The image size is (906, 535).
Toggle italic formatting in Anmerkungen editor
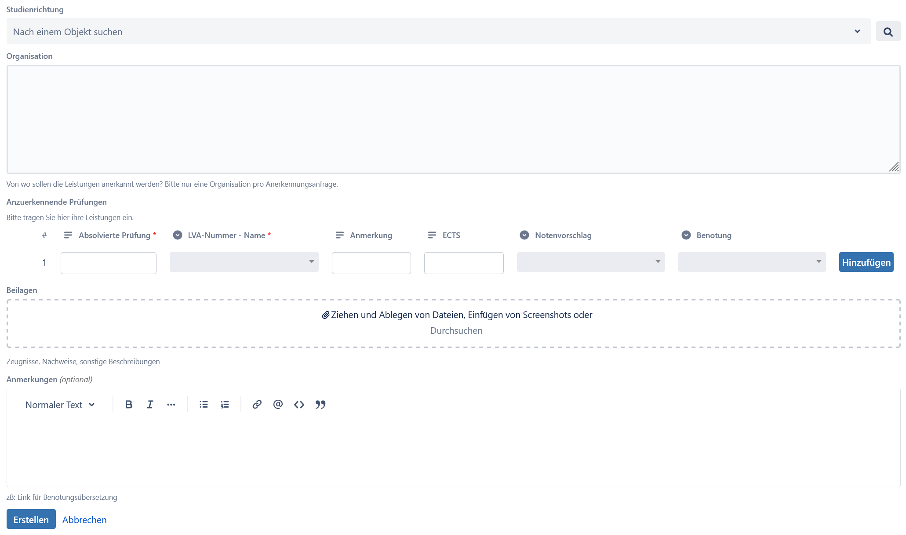click(150, 405)
